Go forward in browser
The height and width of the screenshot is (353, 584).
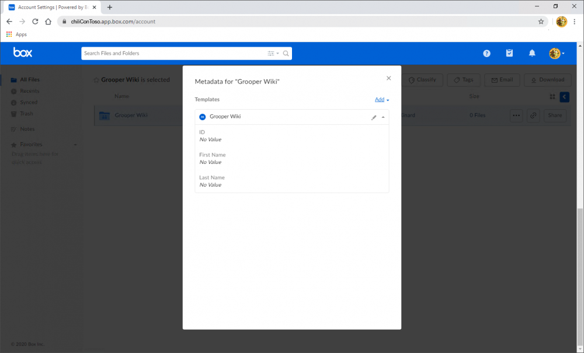point(22,22)
